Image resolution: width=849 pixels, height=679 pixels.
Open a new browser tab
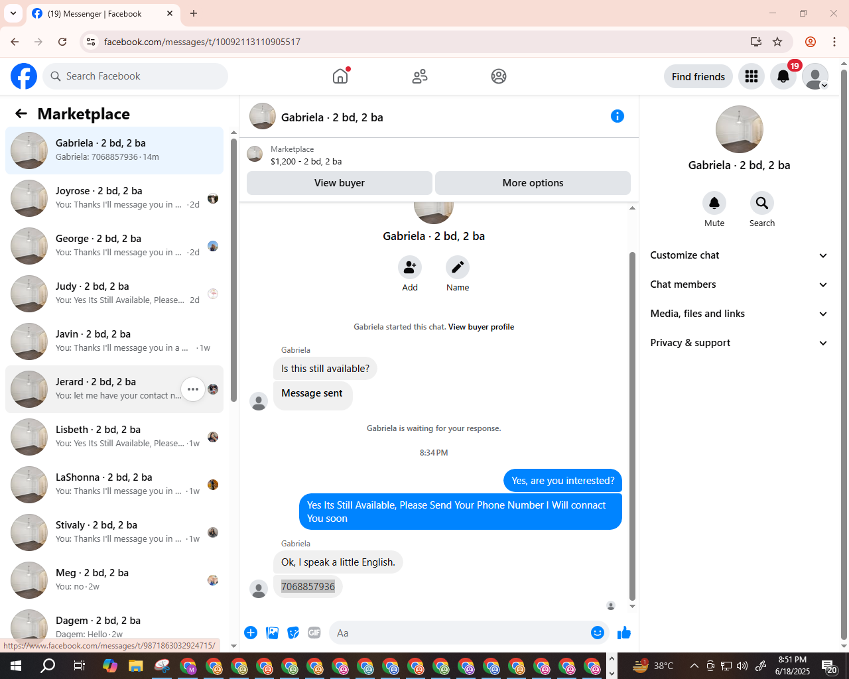coord(194,13)
